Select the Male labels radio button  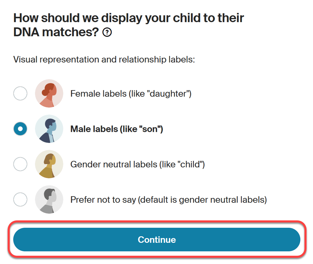coord(20,129)
